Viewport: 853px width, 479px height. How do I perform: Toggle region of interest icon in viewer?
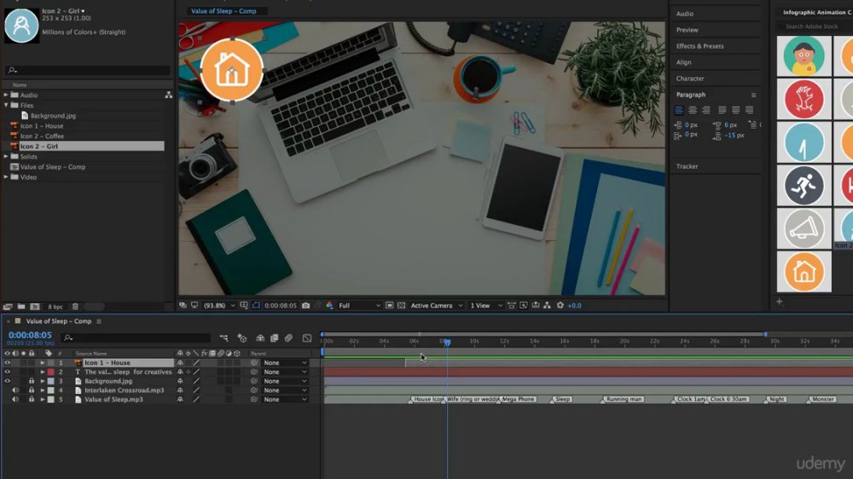click(x=390, y=306)
